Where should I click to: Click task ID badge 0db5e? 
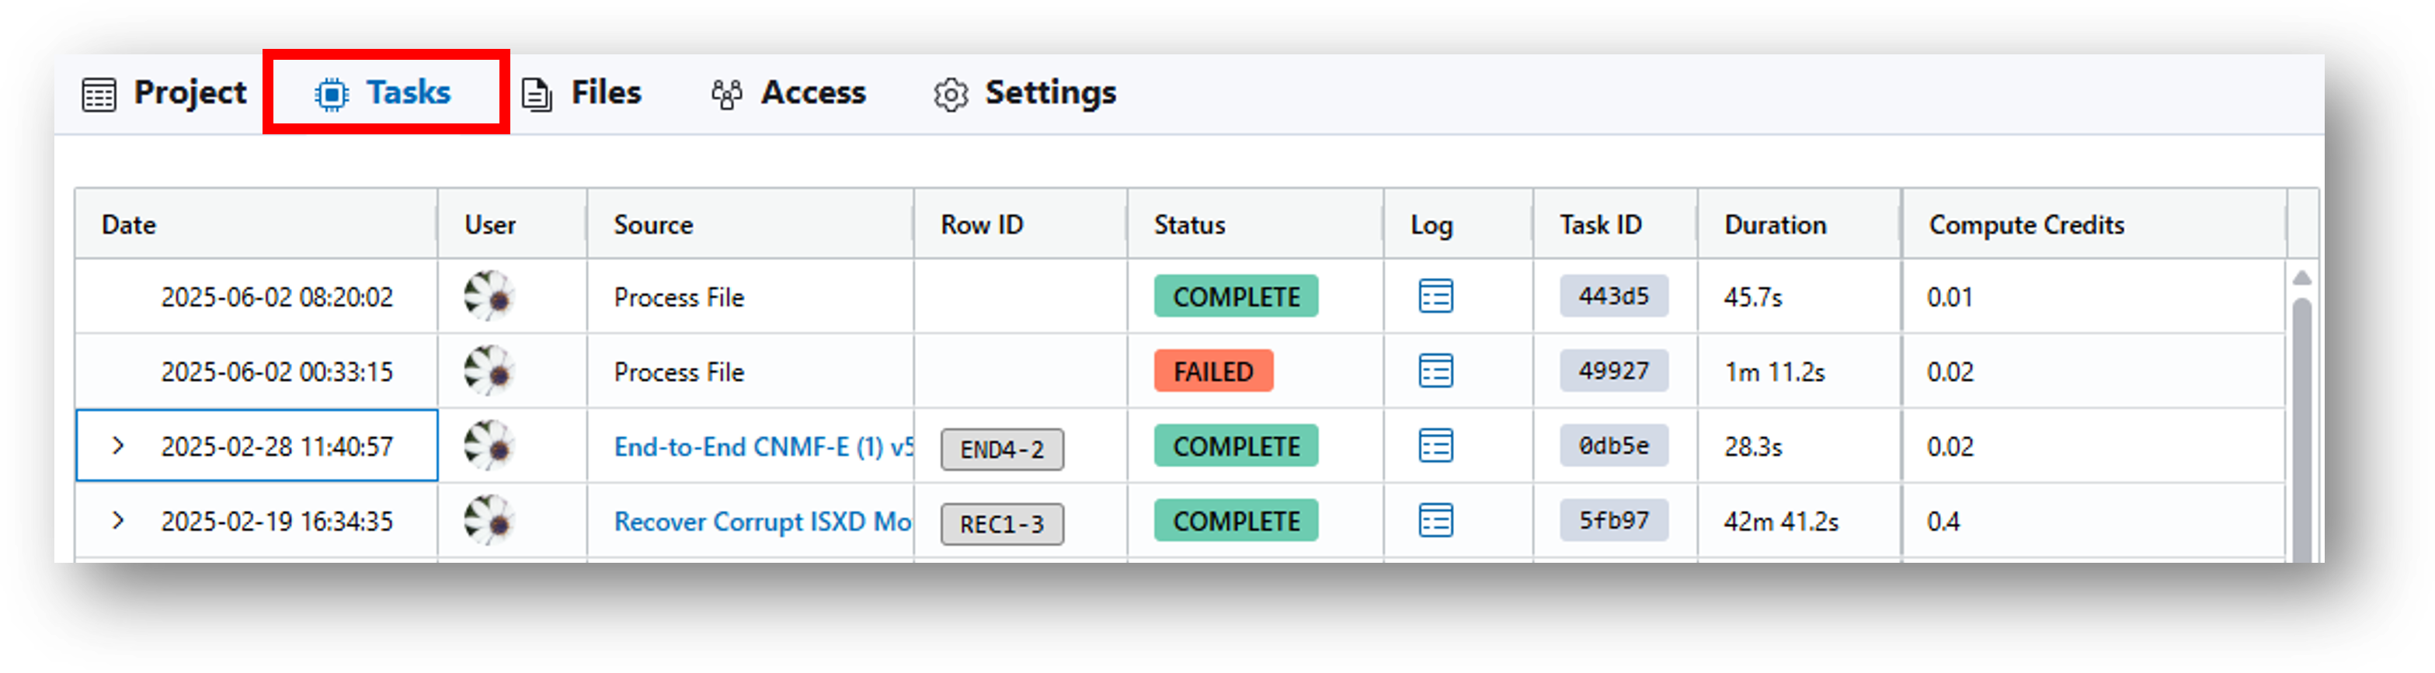1613,446
